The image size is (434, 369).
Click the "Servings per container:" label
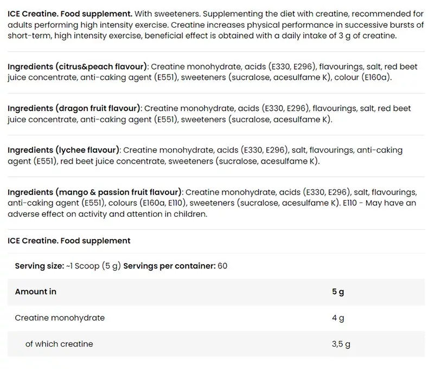point(169,266)
